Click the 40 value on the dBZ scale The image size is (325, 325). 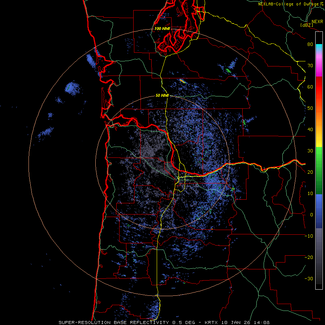[310, 130]
